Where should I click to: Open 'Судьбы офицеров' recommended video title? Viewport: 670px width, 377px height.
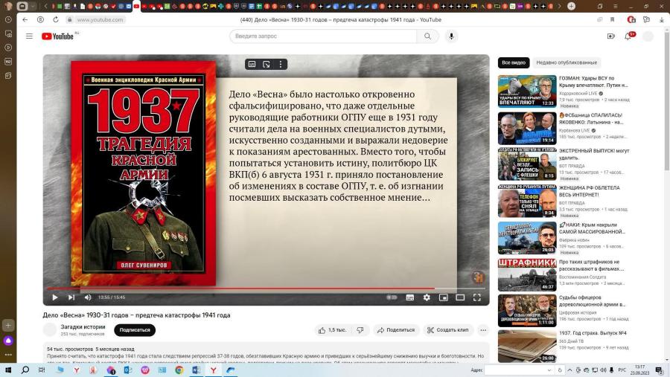pos(592,301)
